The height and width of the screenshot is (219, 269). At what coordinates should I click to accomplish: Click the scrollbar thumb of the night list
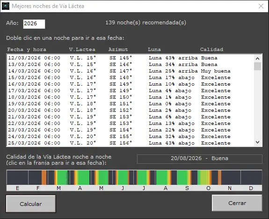257,66
